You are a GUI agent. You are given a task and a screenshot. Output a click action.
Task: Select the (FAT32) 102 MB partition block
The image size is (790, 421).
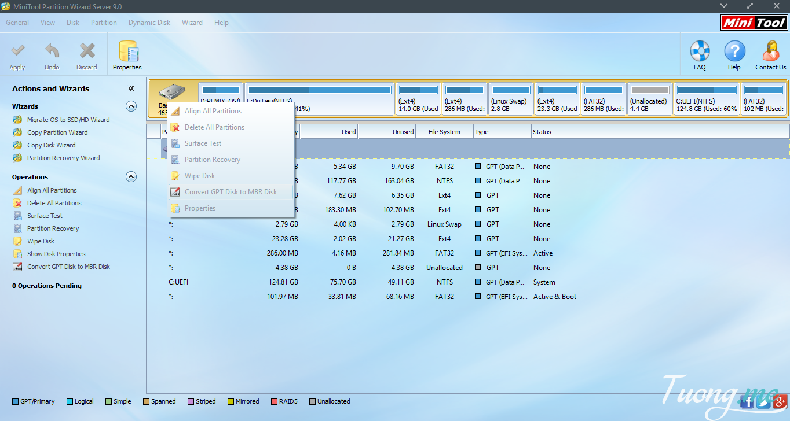pos(764,99)
